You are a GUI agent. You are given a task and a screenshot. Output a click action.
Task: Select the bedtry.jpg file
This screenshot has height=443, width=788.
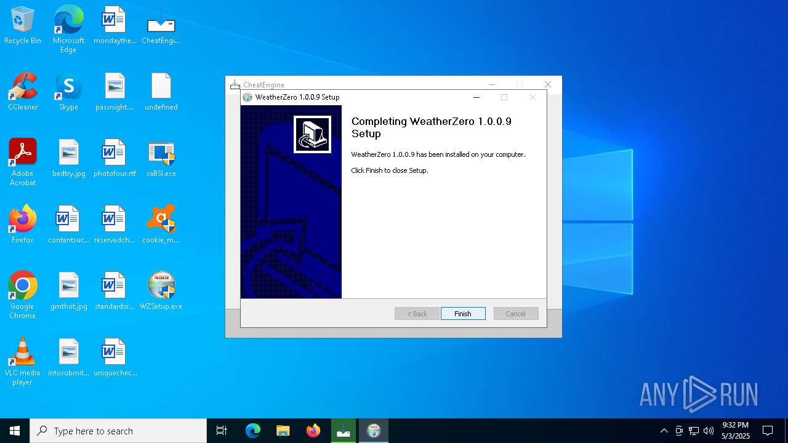(x=68, y=158)
